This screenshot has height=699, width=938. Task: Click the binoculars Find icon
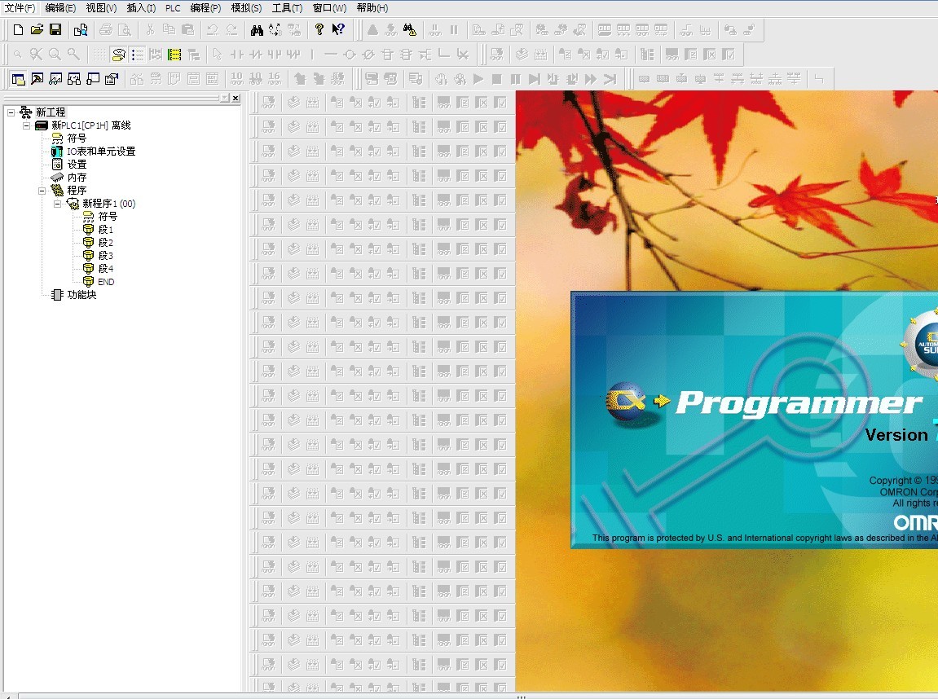pyautogui.click(x=257, y=30)
